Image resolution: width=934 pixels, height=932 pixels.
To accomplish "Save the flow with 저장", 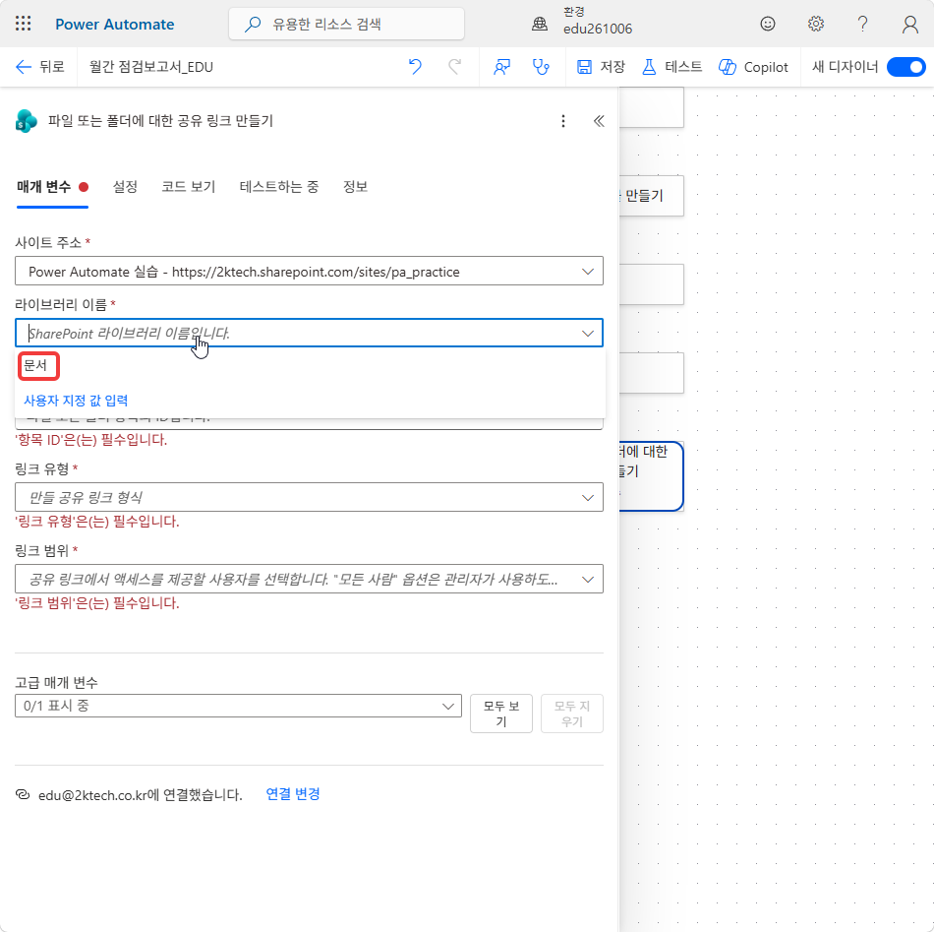I will [x=601, y=67].
